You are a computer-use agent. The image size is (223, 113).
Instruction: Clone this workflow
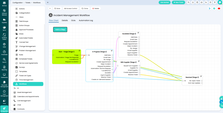[85, 8]
